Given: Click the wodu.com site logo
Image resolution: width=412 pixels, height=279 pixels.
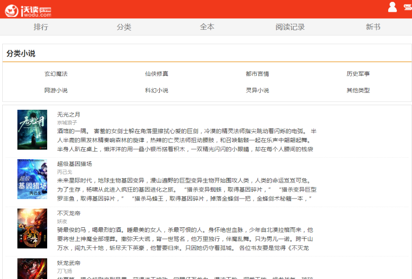Looking at the screenshot, I should pyautogui.click(x=28, y=11).
